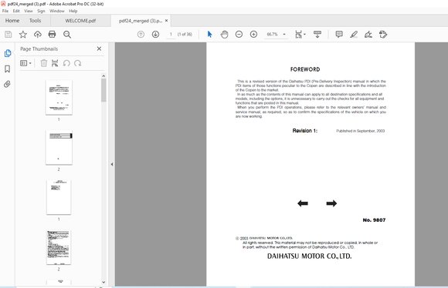The width and height of the screenshot is (448, 288).
Task: Print the document using the printer icon
Action: coord(52,35)
